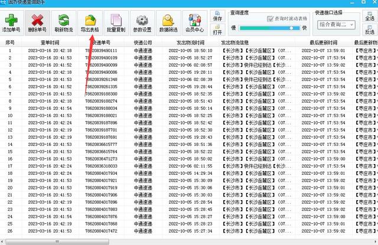
Task: Click dispatch time 2022-10-06 02:08:57
Action: click(190, 65)
